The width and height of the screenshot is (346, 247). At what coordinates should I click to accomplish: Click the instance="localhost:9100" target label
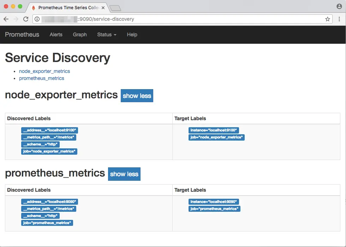(x=214, y=130)
